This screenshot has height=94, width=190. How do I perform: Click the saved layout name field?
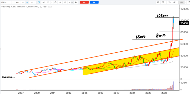pyautogui.click(x=181, y=2)
